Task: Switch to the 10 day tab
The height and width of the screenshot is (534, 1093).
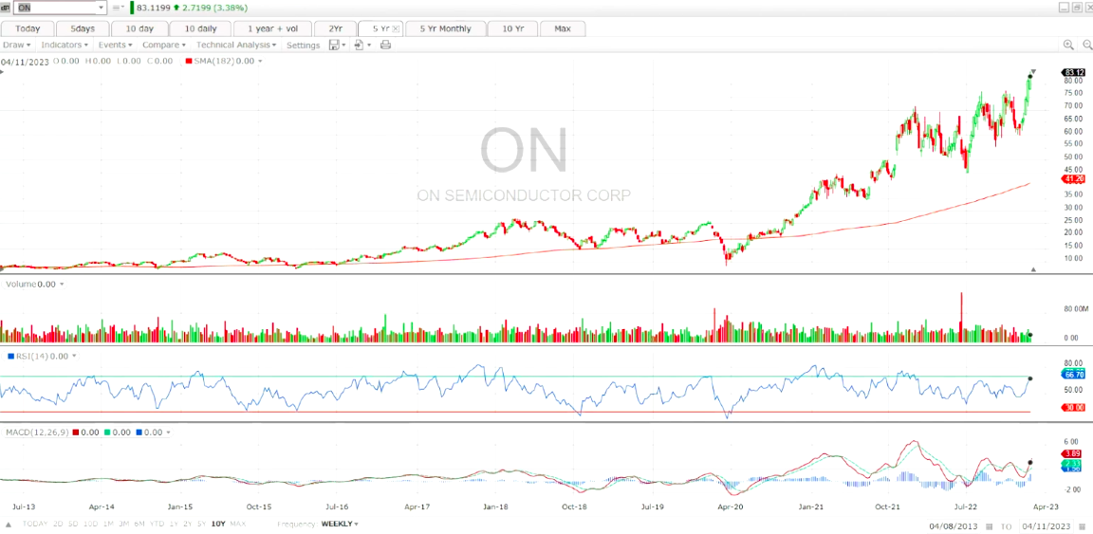Action: [140, 28]
